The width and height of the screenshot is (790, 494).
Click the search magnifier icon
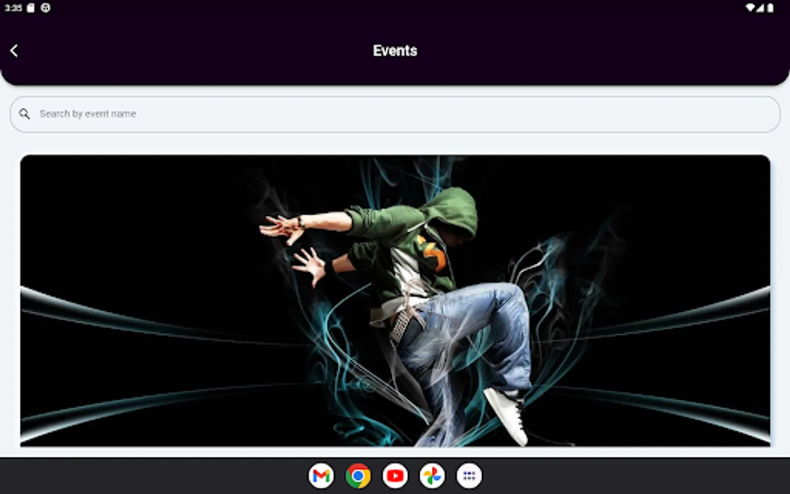click(x=24, y=114)
